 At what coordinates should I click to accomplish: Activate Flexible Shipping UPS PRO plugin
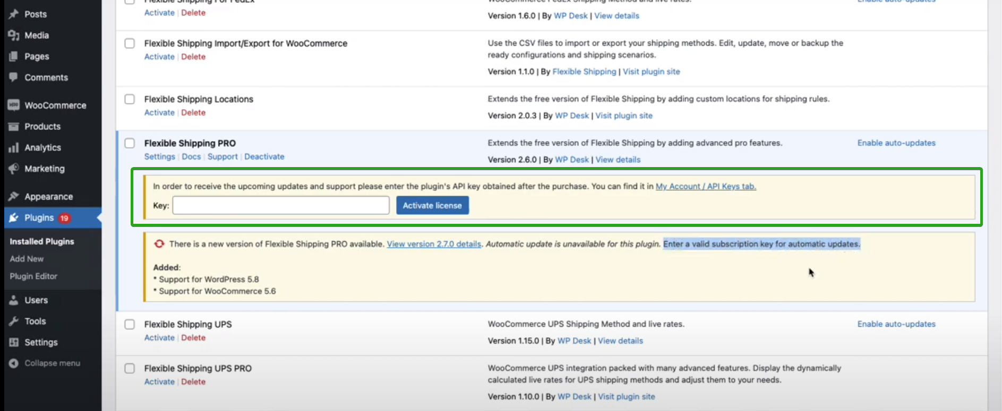point(159,382)
